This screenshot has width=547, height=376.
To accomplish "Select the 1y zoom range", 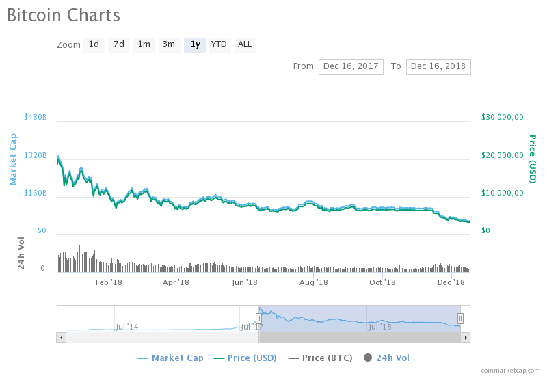I will click(195, 44).
